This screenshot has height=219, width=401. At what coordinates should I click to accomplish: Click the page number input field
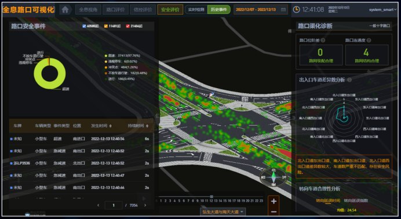pyautogui.click(x=114, y=205)
